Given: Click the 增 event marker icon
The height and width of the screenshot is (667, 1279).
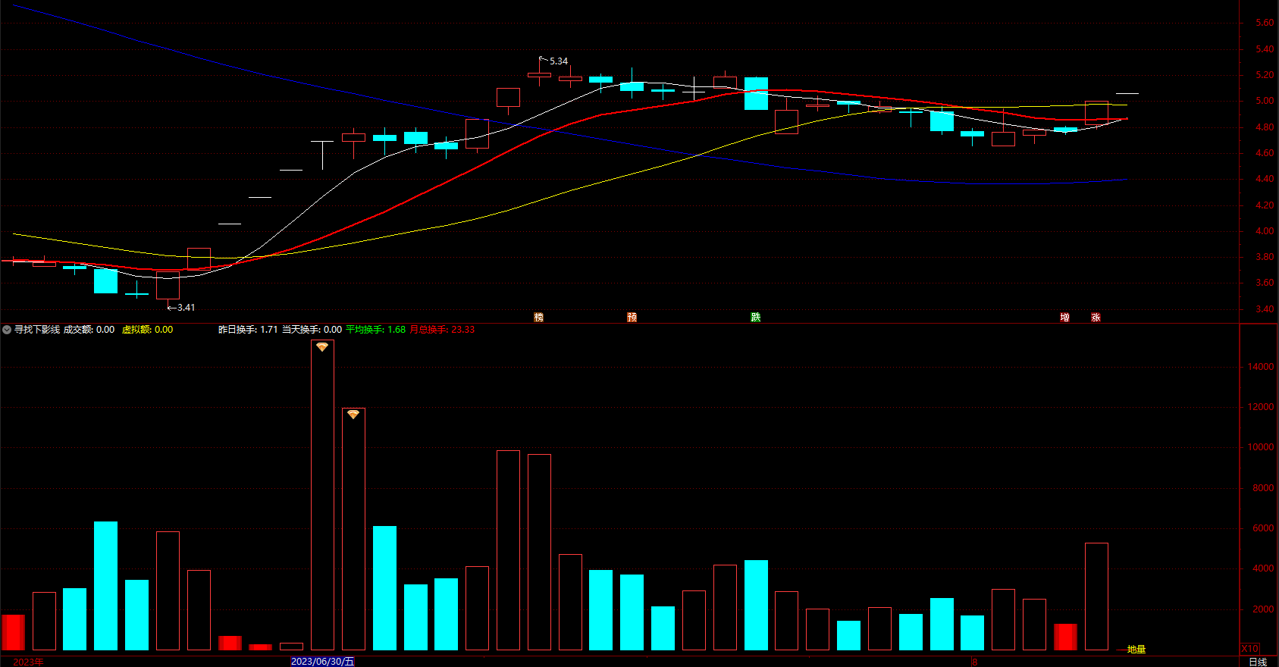Looking at the screenshot, I should 1065,318.
